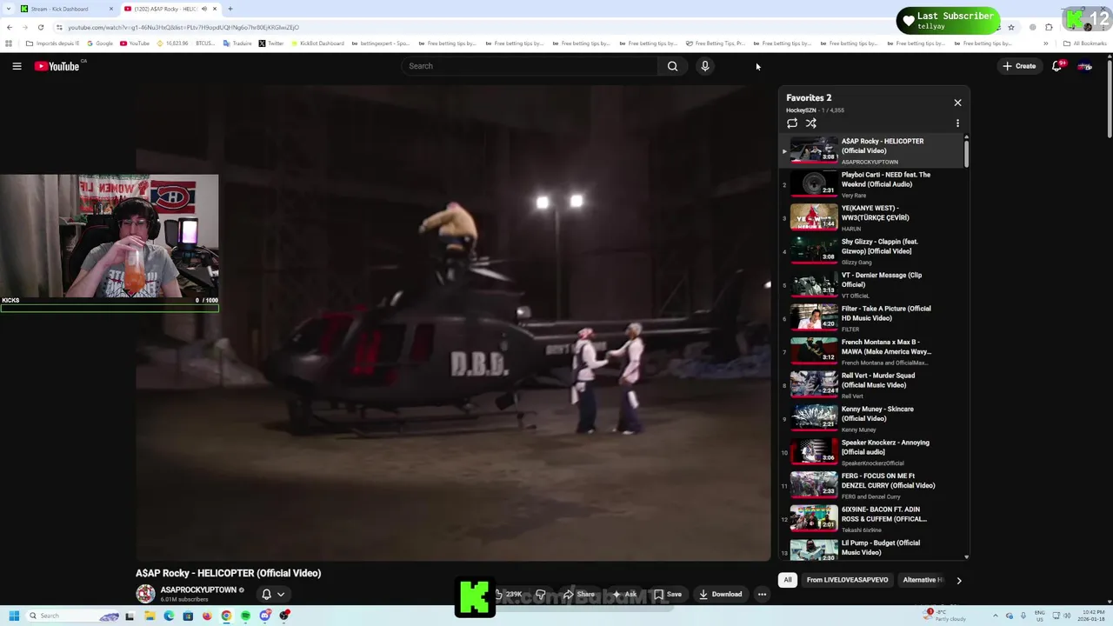Screen dimensions: 1113x626
Task: Select A$AP Rocky - HELICOPTER playlist entry
Action: coord(870,150)
